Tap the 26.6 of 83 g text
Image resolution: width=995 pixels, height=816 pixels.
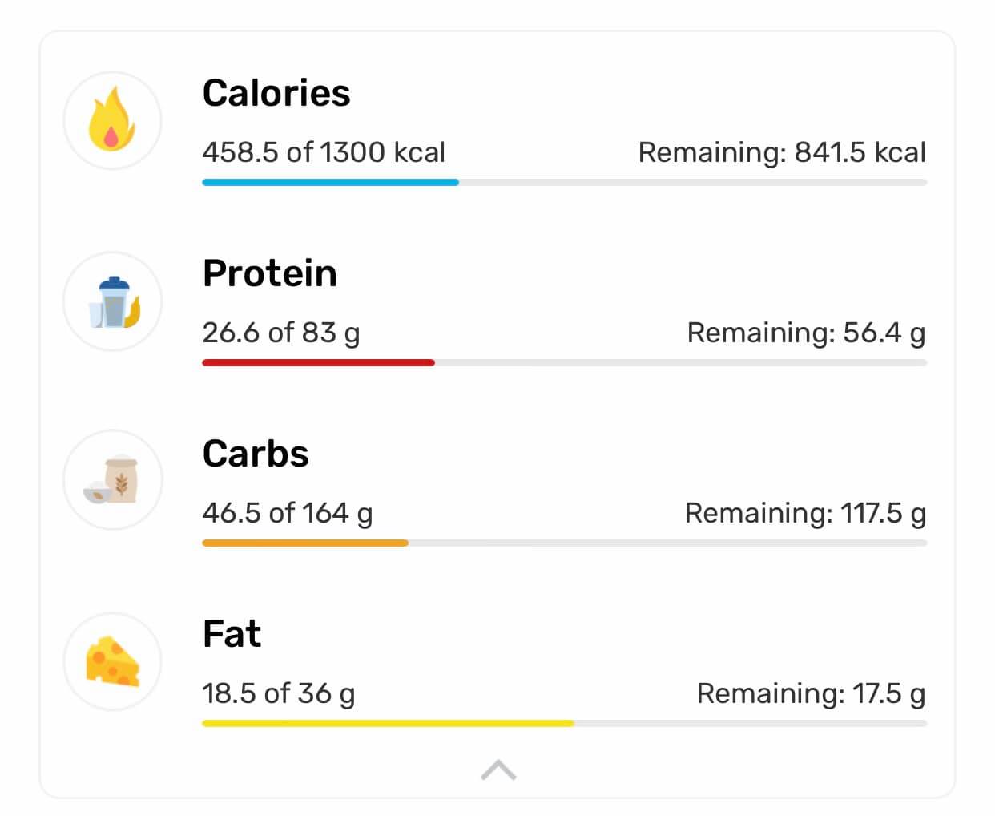coord(281,333)
